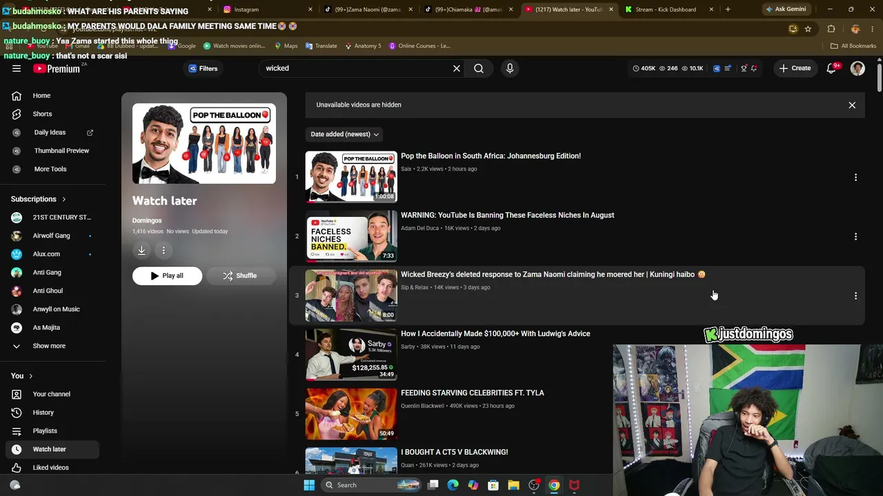Click Play all button
Screen dimensions: 883x496
pyautogui.click(x=167, y=276)
